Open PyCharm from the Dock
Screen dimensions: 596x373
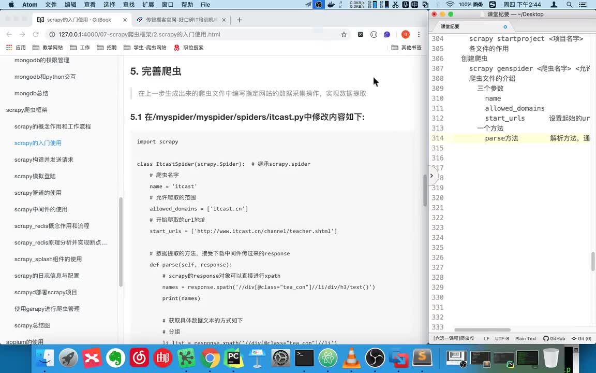233,358
